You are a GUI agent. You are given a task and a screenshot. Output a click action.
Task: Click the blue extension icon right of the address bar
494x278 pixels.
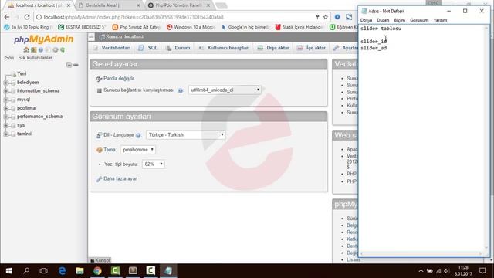pyautogui.click(x=337, y=17)
